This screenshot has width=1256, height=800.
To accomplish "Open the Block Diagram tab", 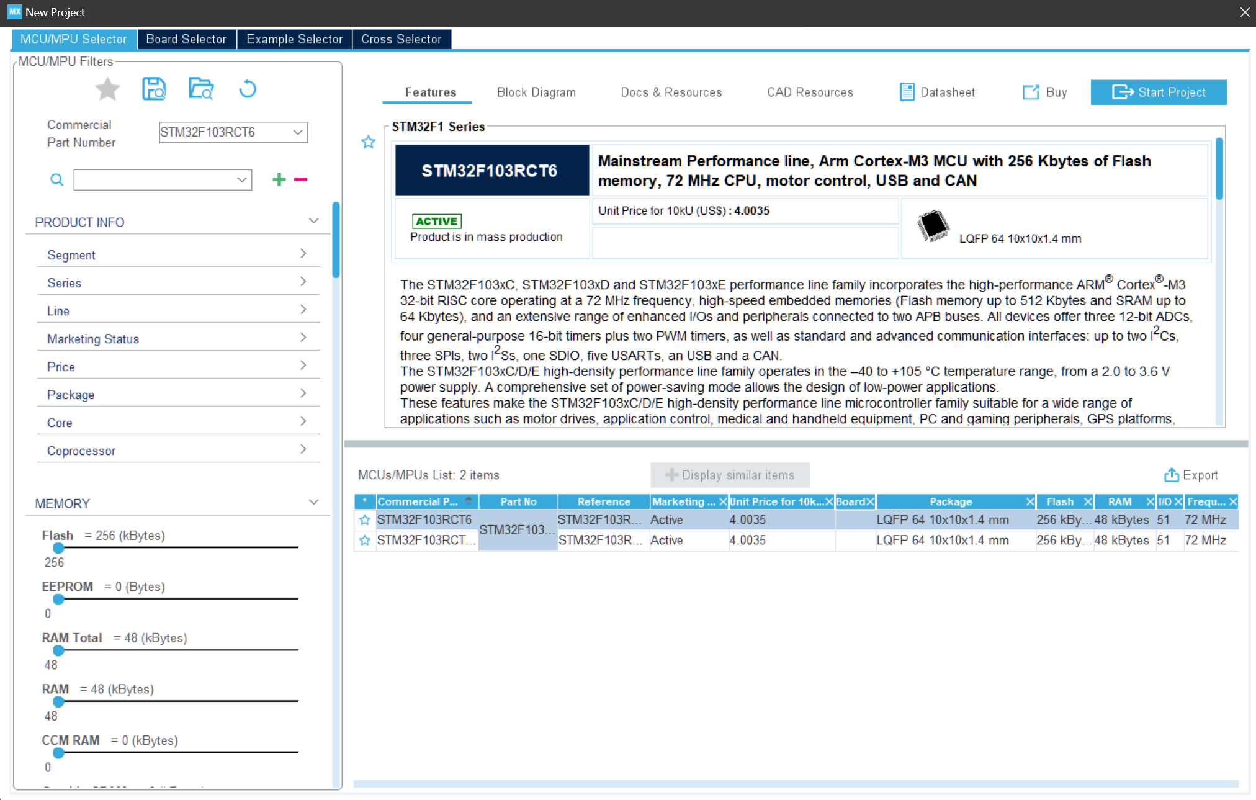I will pos(536,92).
